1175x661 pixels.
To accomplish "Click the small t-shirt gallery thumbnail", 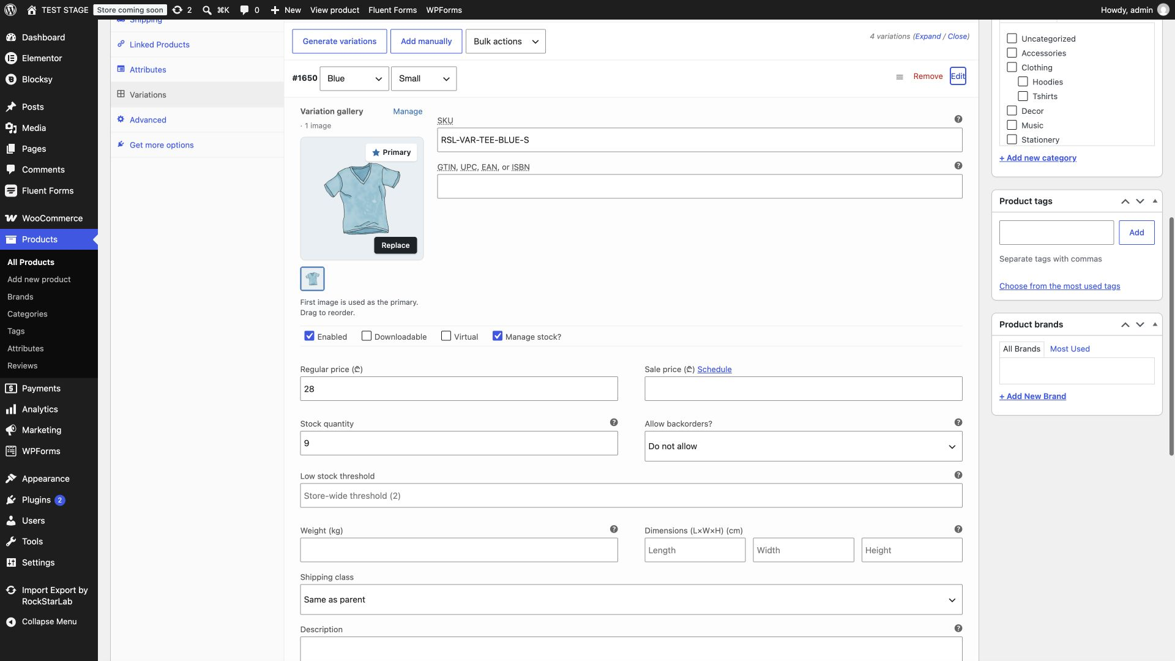I will click(x=312, y=279).
